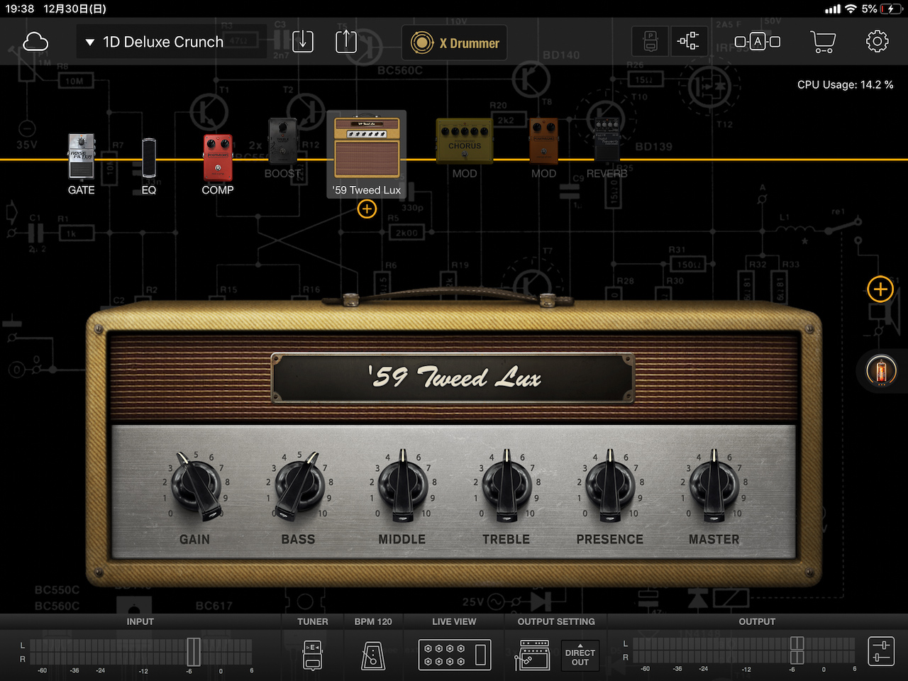This screenshot has width=908, height=681.
Task: Adjust the GAIN knob
Action: coord(196,486)
